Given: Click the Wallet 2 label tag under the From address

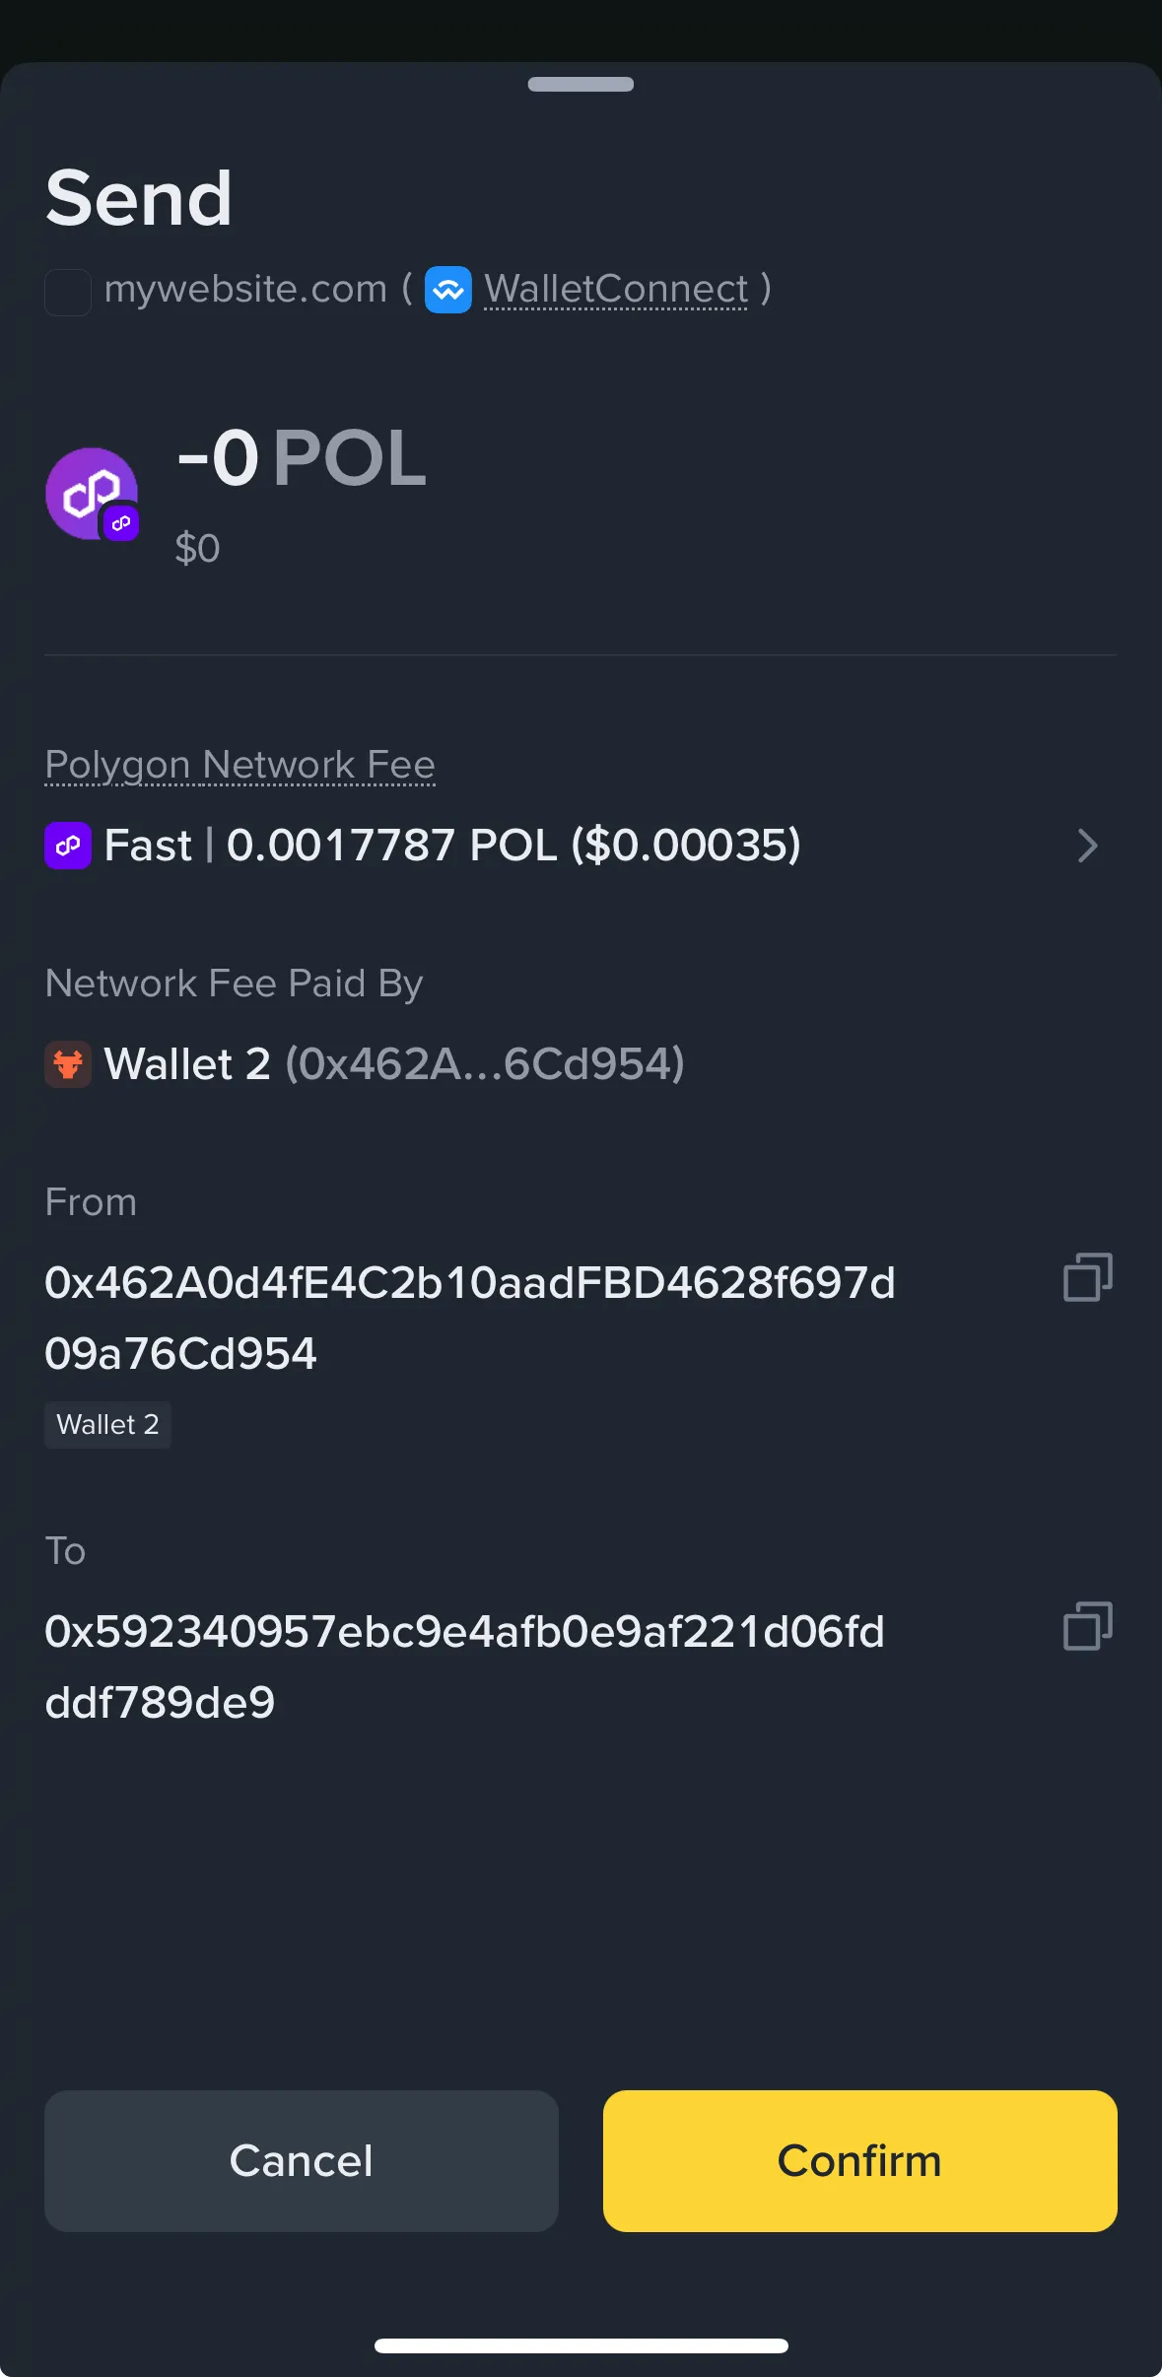Looking at the screenshot, I should coord(107,1425).
